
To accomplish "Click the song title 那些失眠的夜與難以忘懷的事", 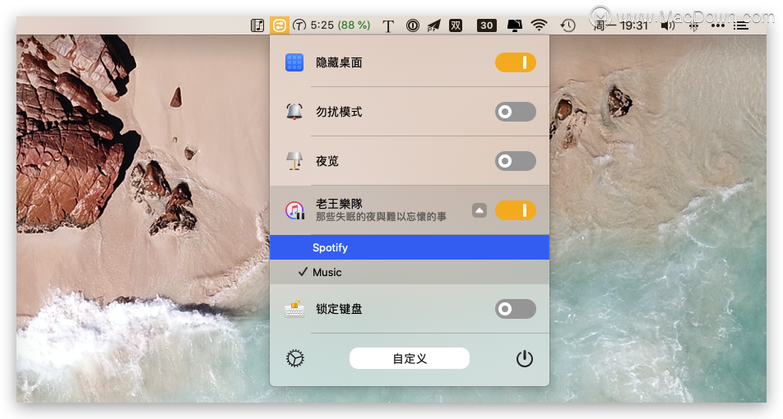I will [x=381, y=217].
